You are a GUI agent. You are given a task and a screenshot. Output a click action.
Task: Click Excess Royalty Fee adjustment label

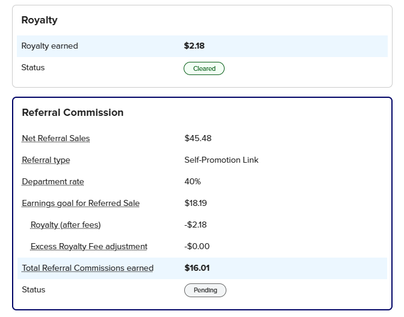point(89,246)
